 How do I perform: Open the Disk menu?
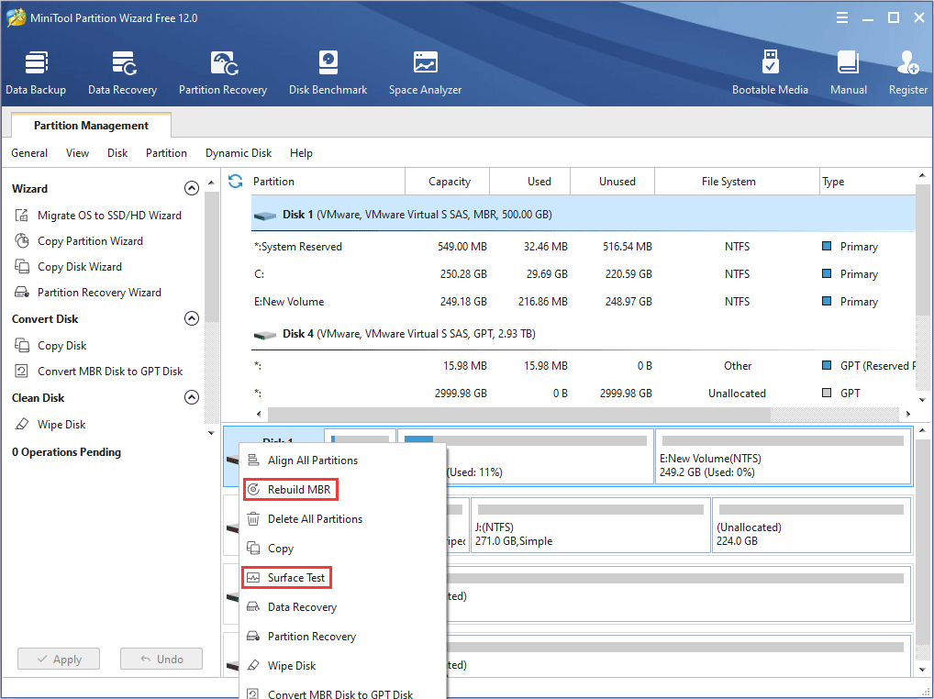[x=117, y=153]
